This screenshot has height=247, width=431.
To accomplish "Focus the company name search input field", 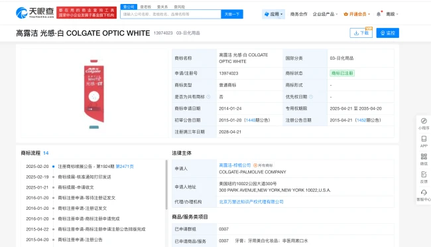I will tap(170, 14).
